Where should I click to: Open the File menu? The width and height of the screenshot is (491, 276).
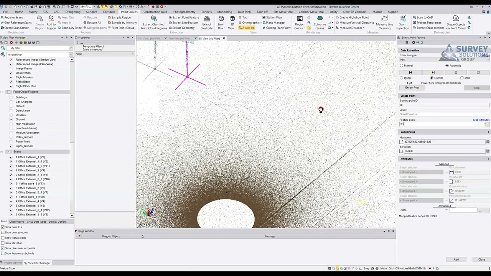point(5,12)
